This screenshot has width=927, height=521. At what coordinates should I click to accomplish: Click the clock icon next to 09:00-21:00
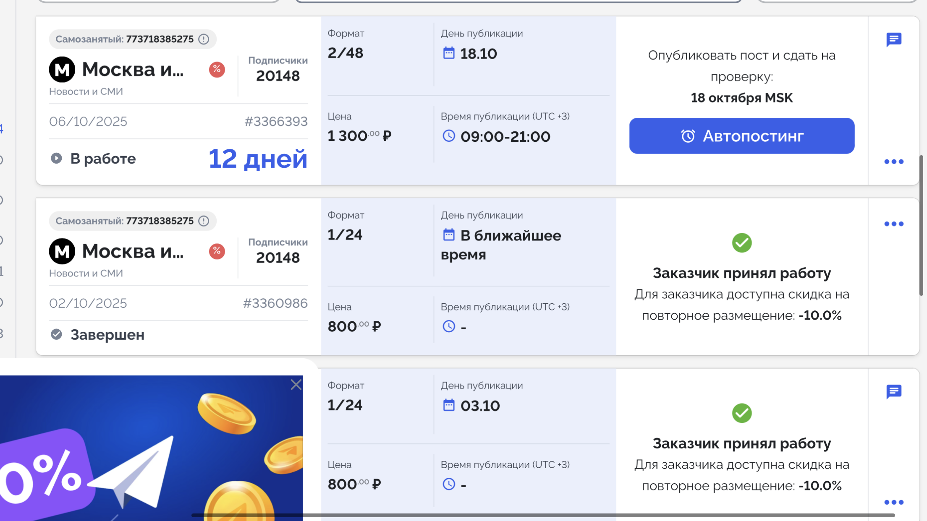coord(449,136)
